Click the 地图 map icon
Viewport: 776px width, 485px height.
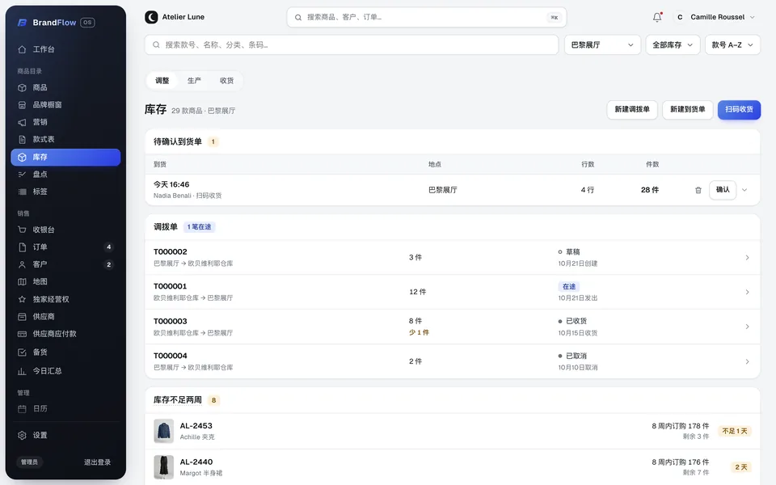22,281
